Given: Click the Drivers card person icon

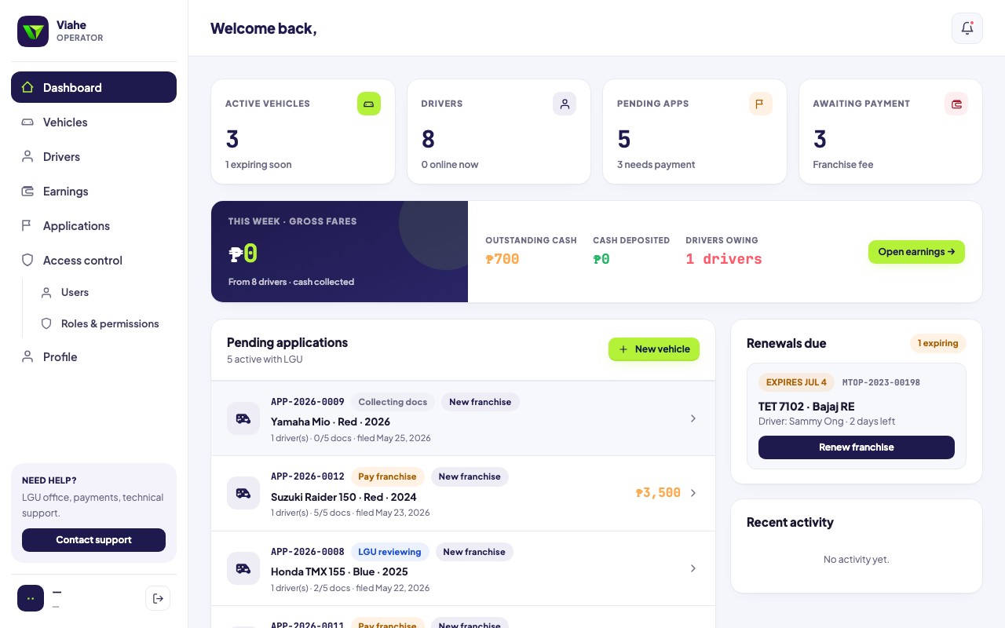Looking at the screenshot, I should (565, 104).
